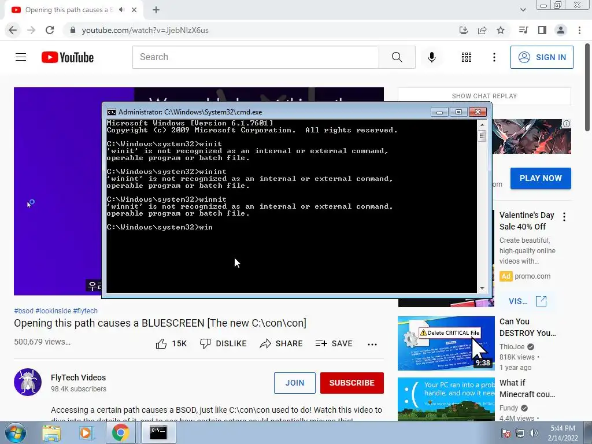Viewport: 592px width, 444px height.
Task: Open the promo.com ad link
Action: point(532,276)
